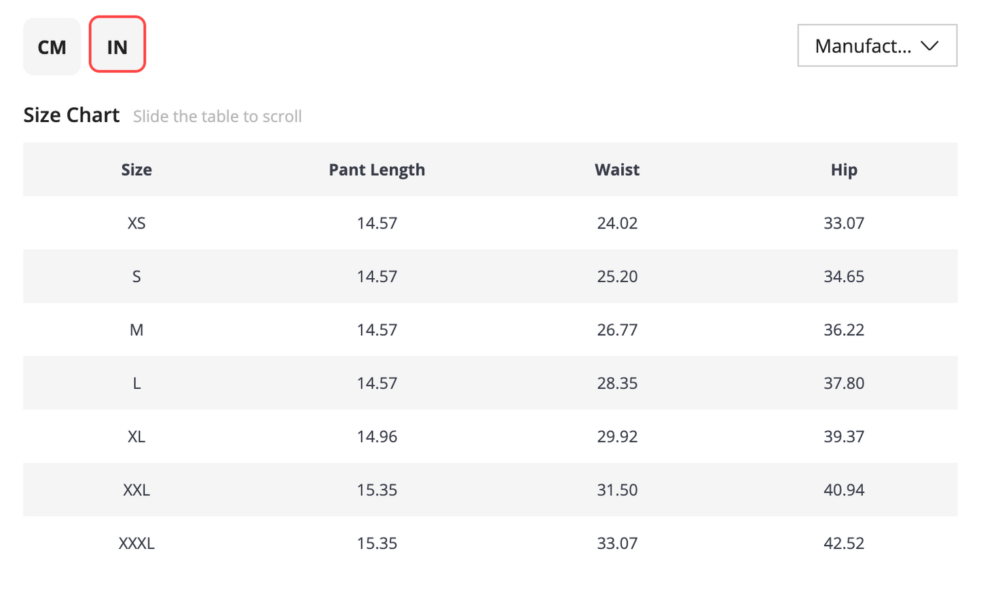Click the Size column header
Screen dimensions: 981x595
click(136, 170)
